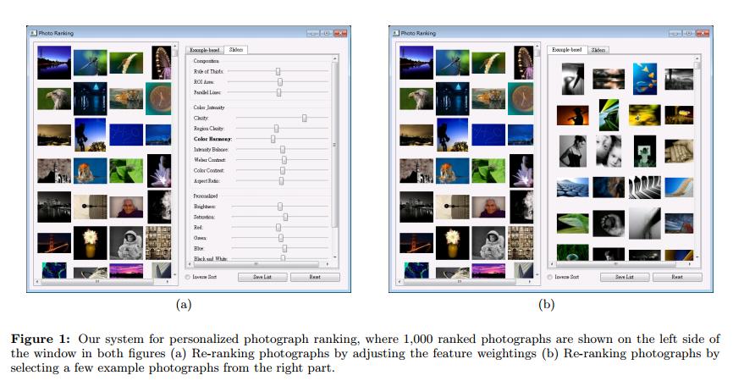Select the astronaut photo in window (a)
Screen dimensions: 744x381
point(125,243)
